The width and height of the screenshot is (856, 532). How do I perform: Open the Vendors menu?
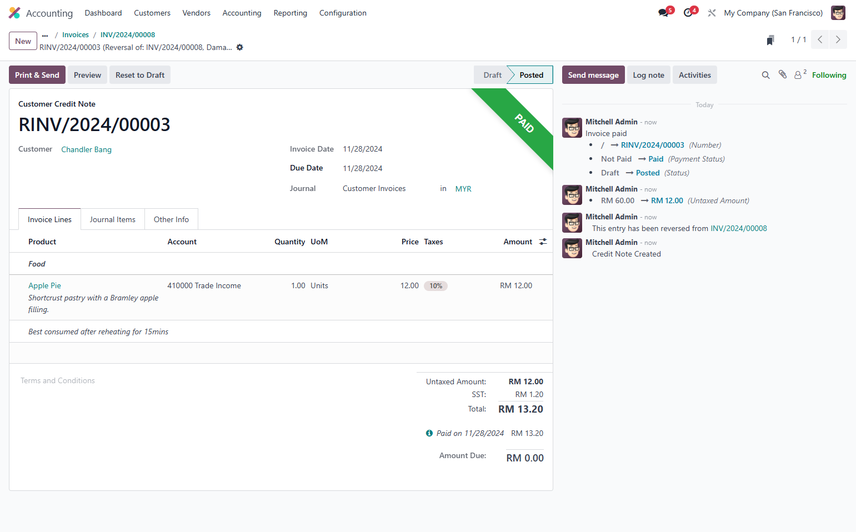point(197,13)
